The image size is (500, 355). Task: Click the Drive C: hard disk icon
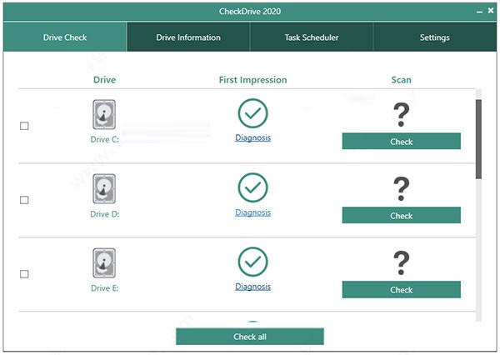point(104,114)
